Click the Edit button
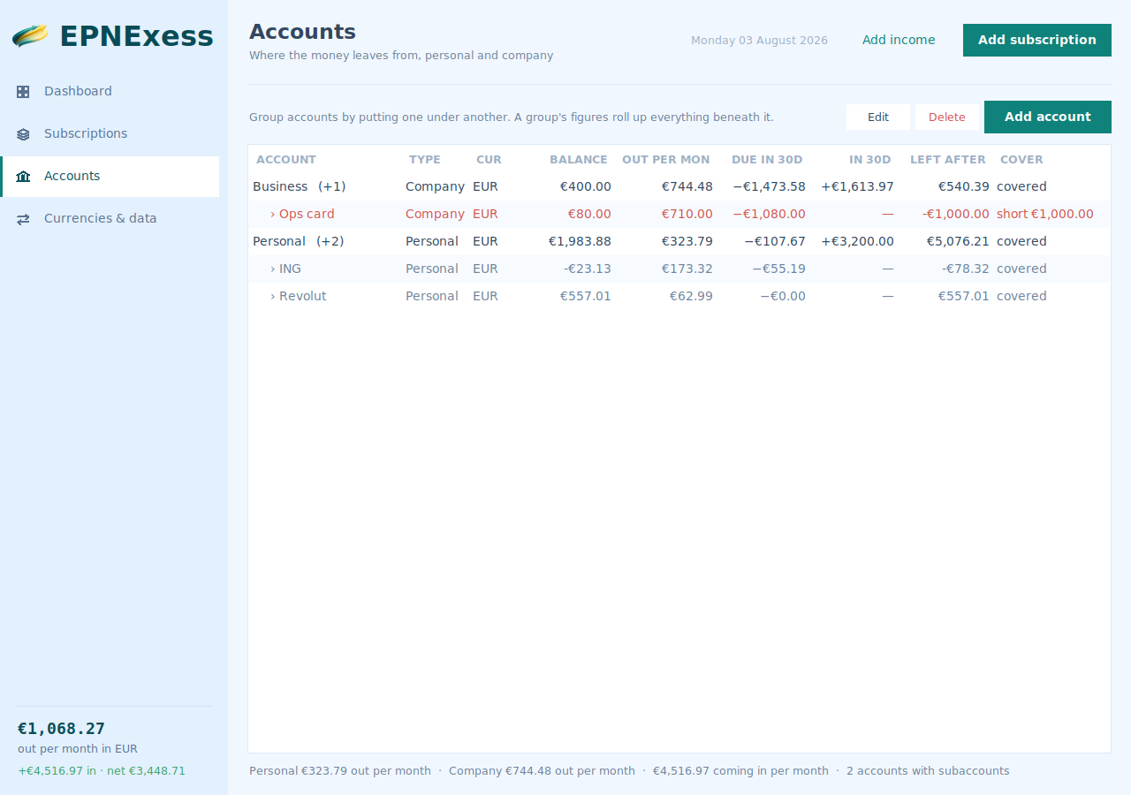The height and width of the screenshot is (795, 1131). 878,117
